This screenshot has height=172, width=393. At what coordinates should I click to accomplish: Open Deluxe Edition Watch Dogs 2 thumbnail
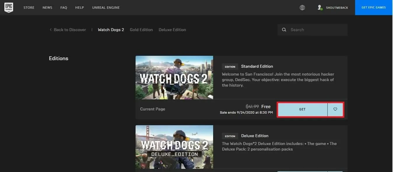click(174, 147)
